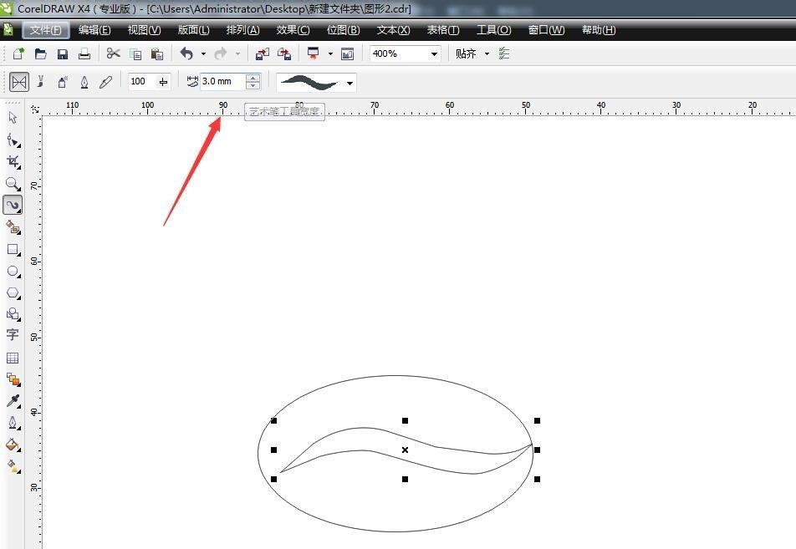Open the 效果(C) menu
796x549 pixels.
(293, 30)
